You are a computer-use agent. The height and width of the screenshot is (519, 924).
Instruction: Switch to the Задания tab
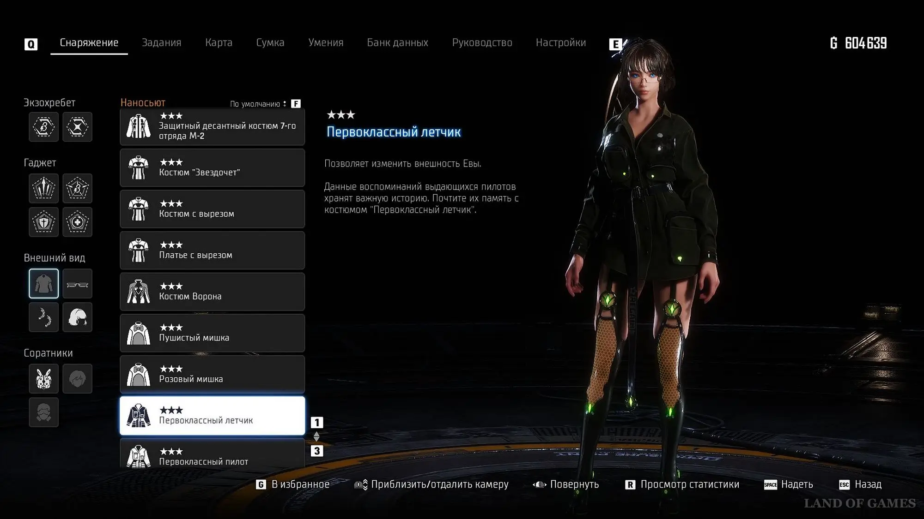(x=161, y=42)
